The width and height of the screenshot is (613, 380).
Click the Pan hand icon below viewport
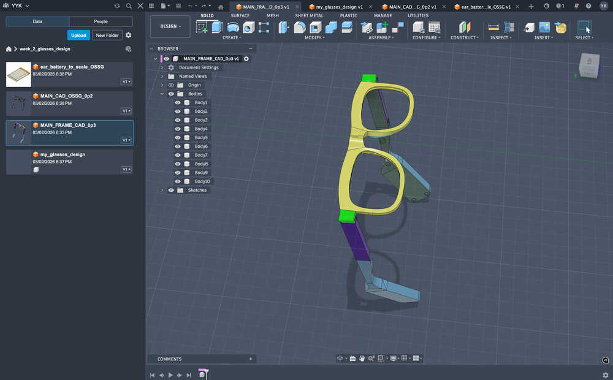pos(362,358)
